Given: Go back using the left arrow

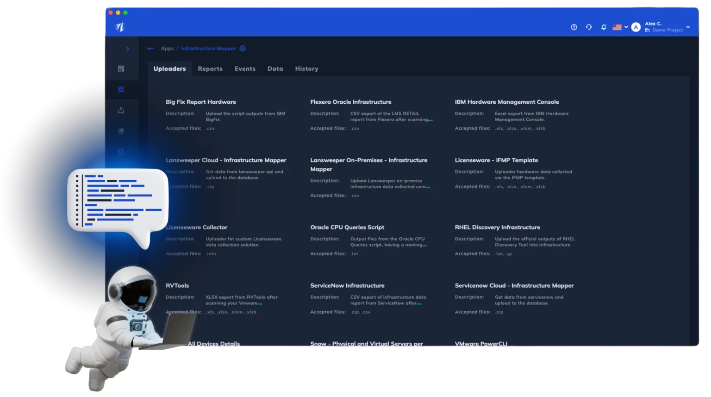Looking at the screenshot, I should pos(150,49).
